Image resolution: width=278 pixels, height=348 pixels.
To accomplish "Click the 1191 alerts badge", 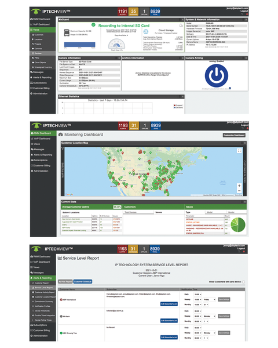I will [122, 12].
